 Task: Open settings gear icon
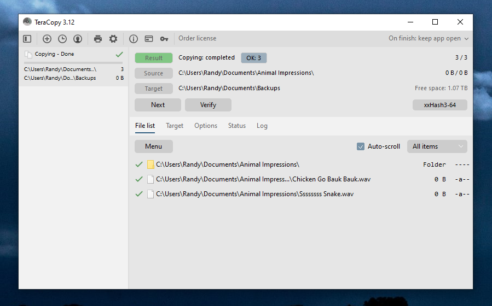click(x=113, y=39)
